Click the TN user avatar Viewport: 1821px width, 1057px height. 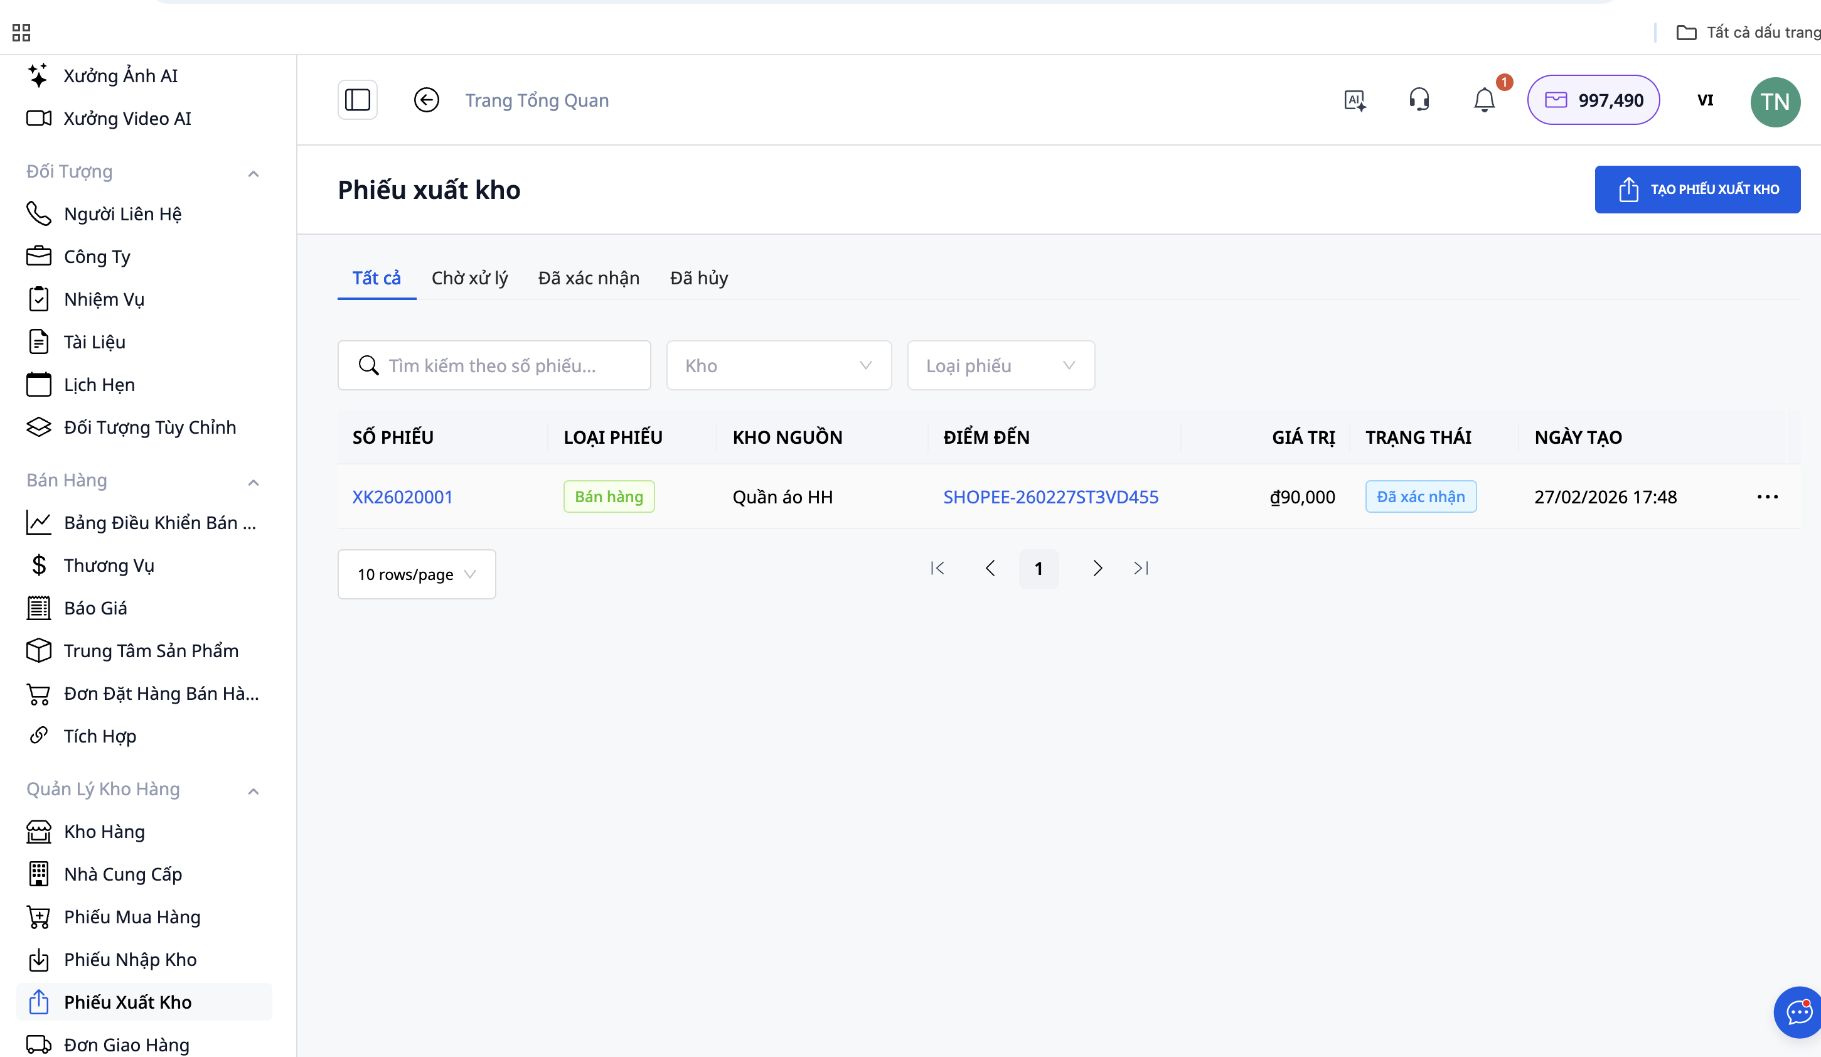pos(1775,101)
